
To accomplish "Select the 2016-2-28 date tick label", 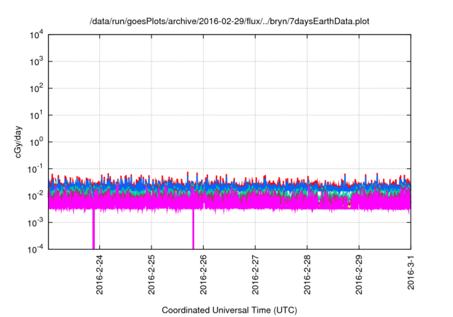I will coord(307,275).
